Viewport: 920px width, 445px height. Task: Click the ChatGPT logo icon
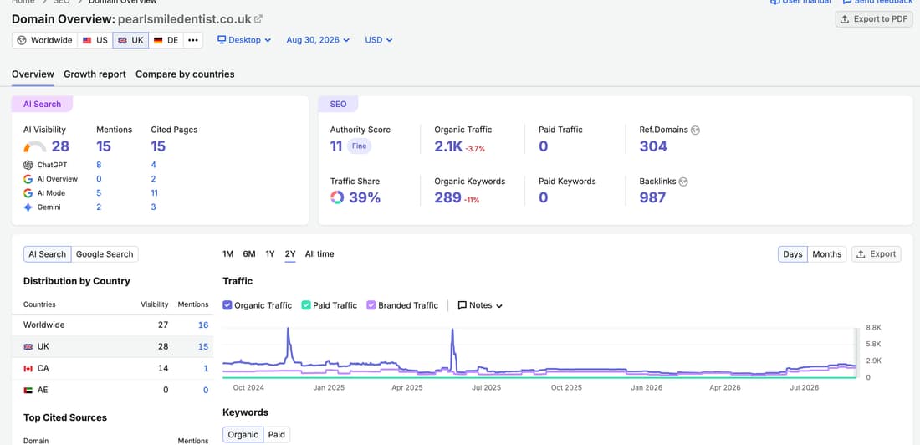point(28,165)
